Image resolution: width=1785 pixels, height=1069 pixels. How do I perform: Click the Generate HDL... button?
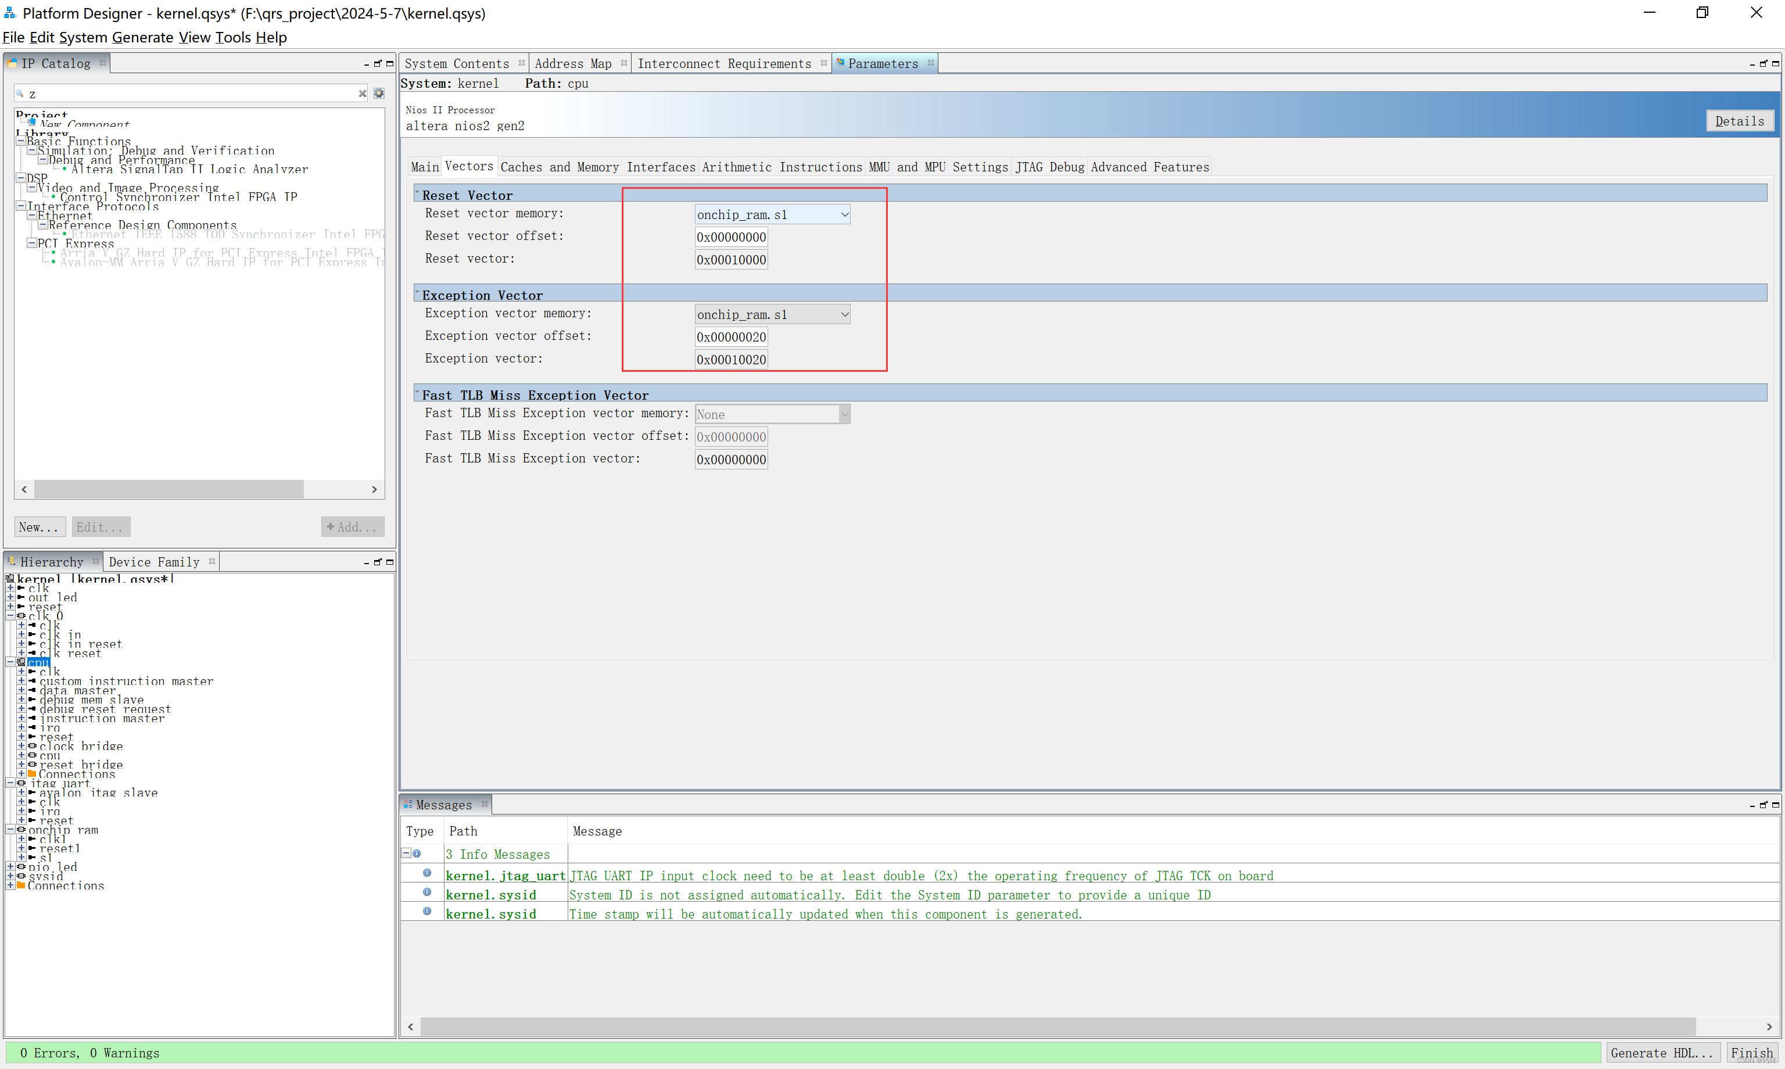[1662, 1052]
